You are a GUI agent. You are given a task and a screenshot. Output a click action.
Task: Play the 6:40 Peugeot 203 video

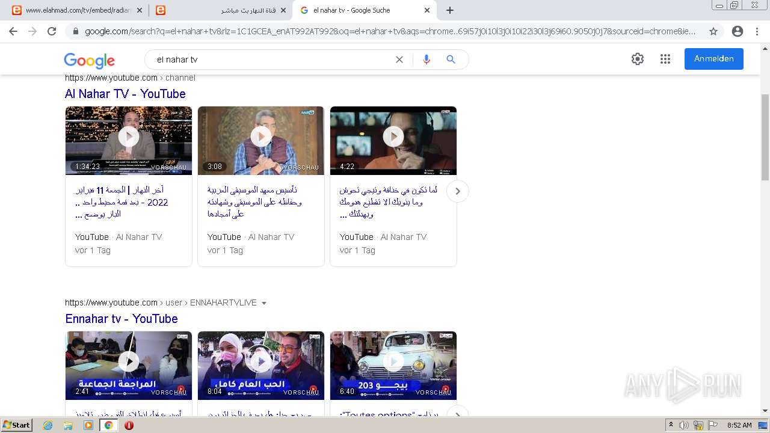(x=393, y=366)
